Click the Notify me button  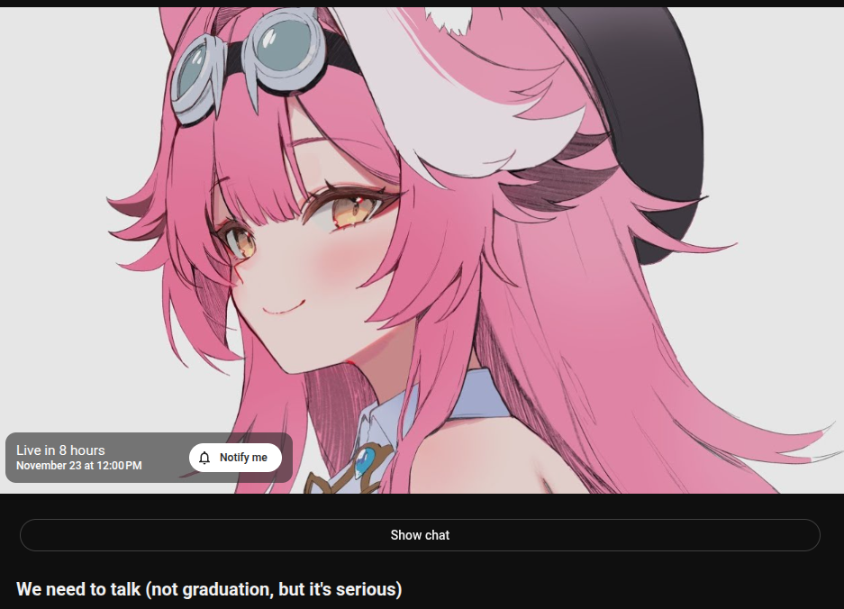pos(235,458)
